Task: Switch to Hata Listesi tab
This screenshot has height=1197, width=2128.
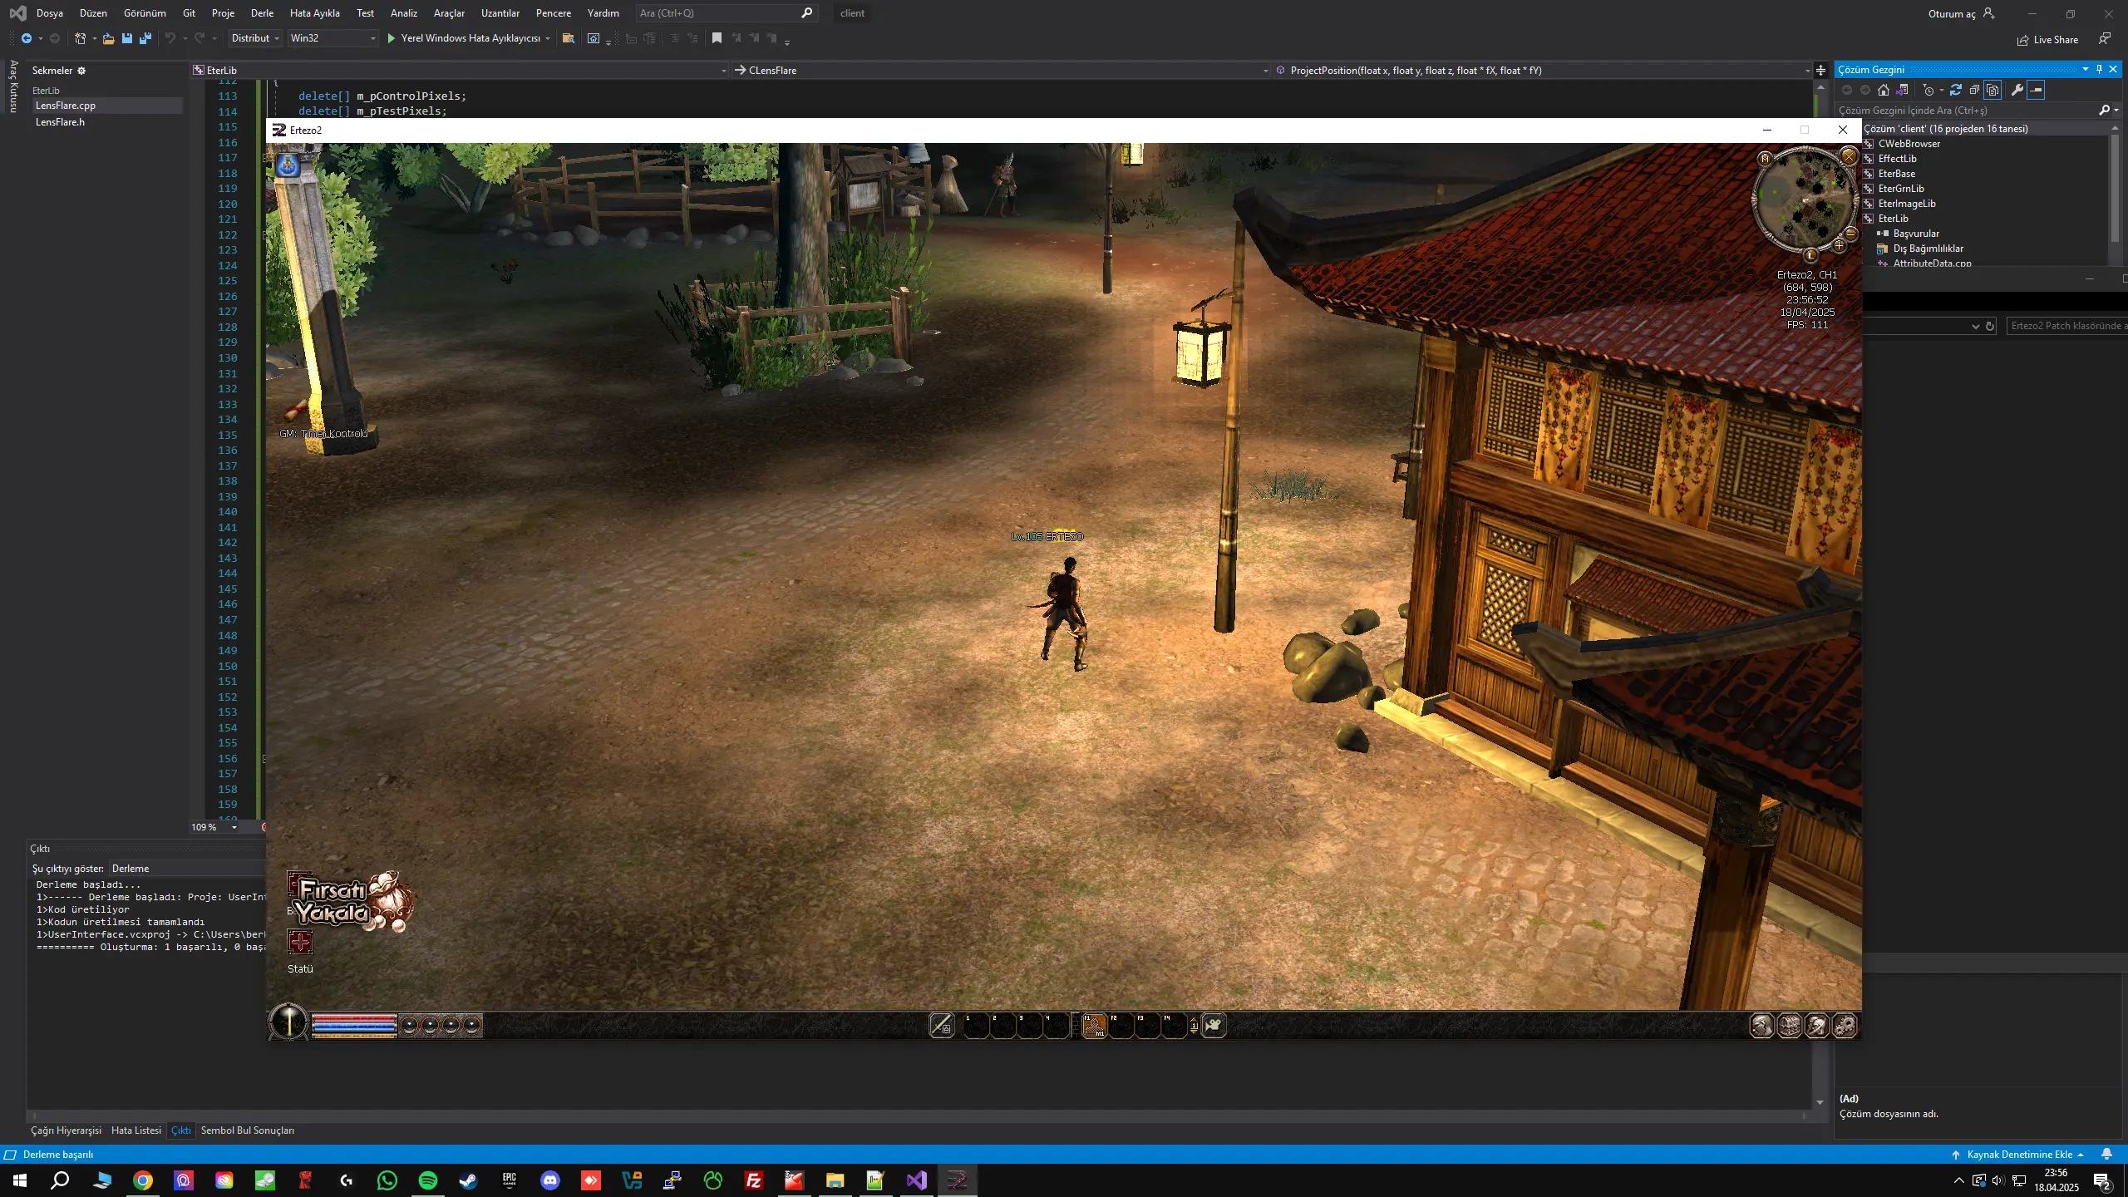Action: [x=136, y=1130]
